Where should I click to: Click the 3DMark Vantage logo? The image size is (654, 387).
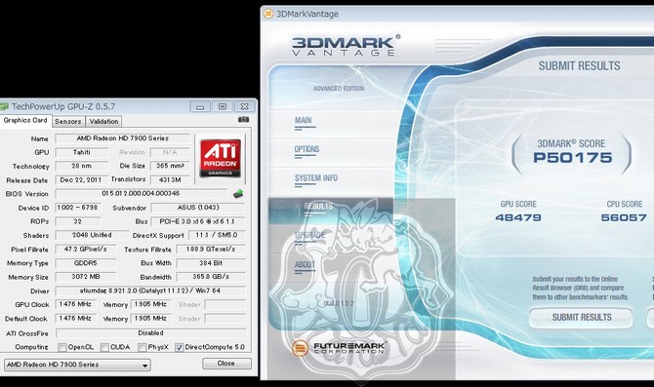click(346, 46)
